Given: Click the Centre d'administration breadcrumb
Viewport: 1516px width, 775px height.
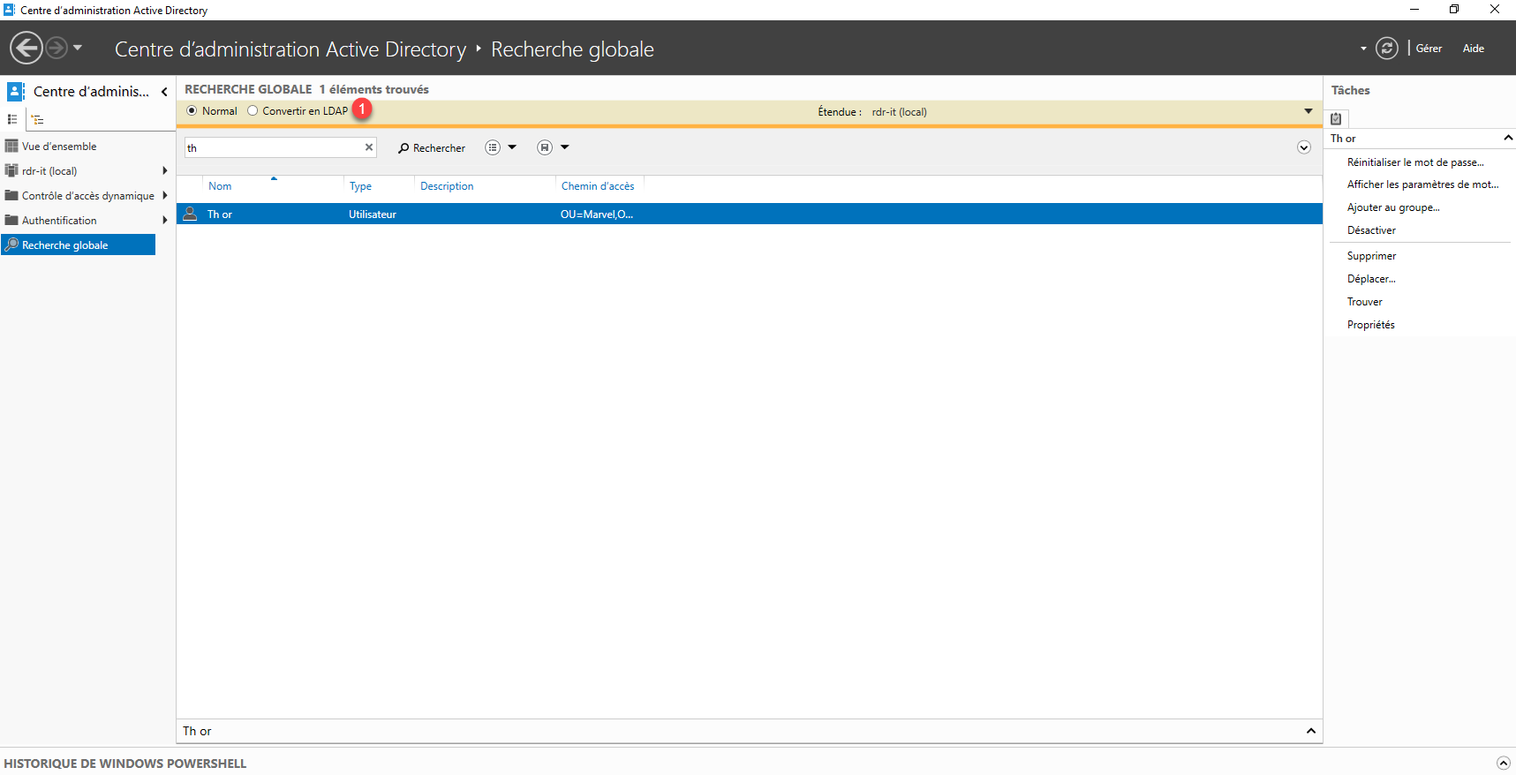Looking at the screenshot, I should point(290,49).
